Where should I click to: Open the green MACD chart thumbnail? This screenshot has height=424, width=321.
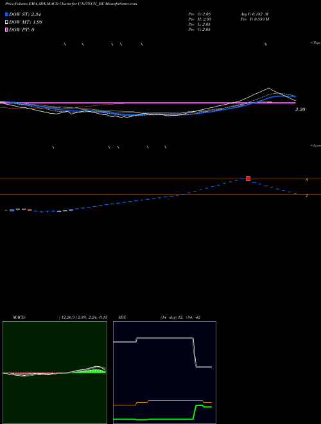pyautogui.click(x=55, y=373)
